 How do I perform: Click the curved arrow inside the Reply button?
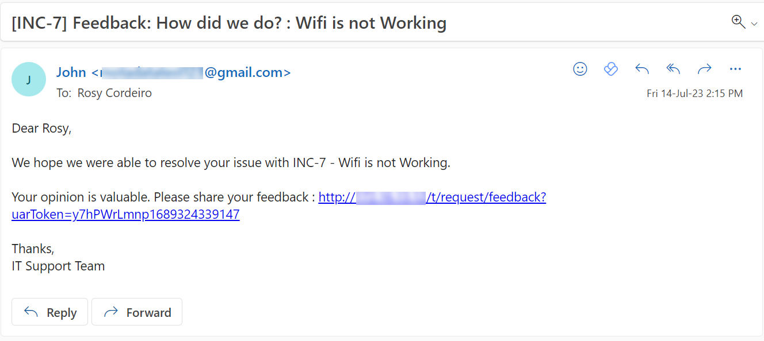click(30, 311)
